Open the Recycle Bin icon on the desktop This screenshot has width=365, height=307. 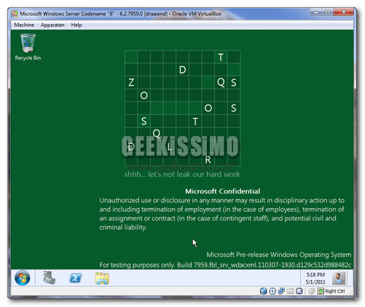click(x=28, y=47)
